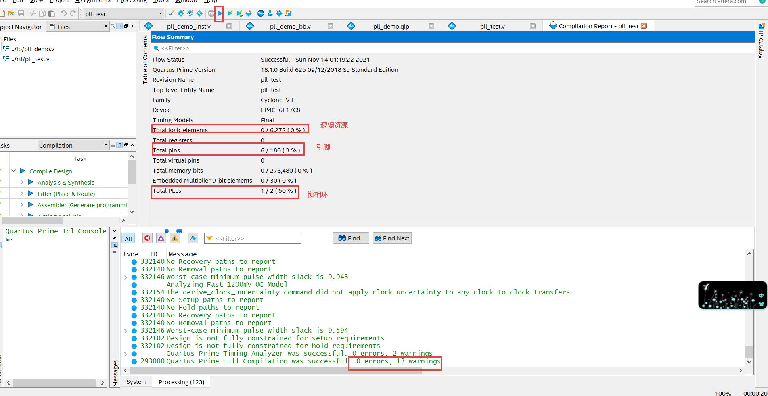
Task: Close the Compilation Report tab
Action: point(644,26)
